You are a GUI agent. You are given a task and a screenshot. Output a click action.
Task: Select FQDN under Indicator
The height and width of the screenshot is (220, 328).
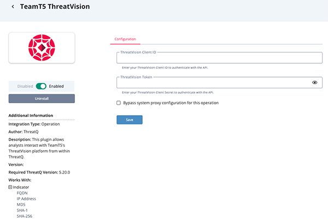click(22, 193)
